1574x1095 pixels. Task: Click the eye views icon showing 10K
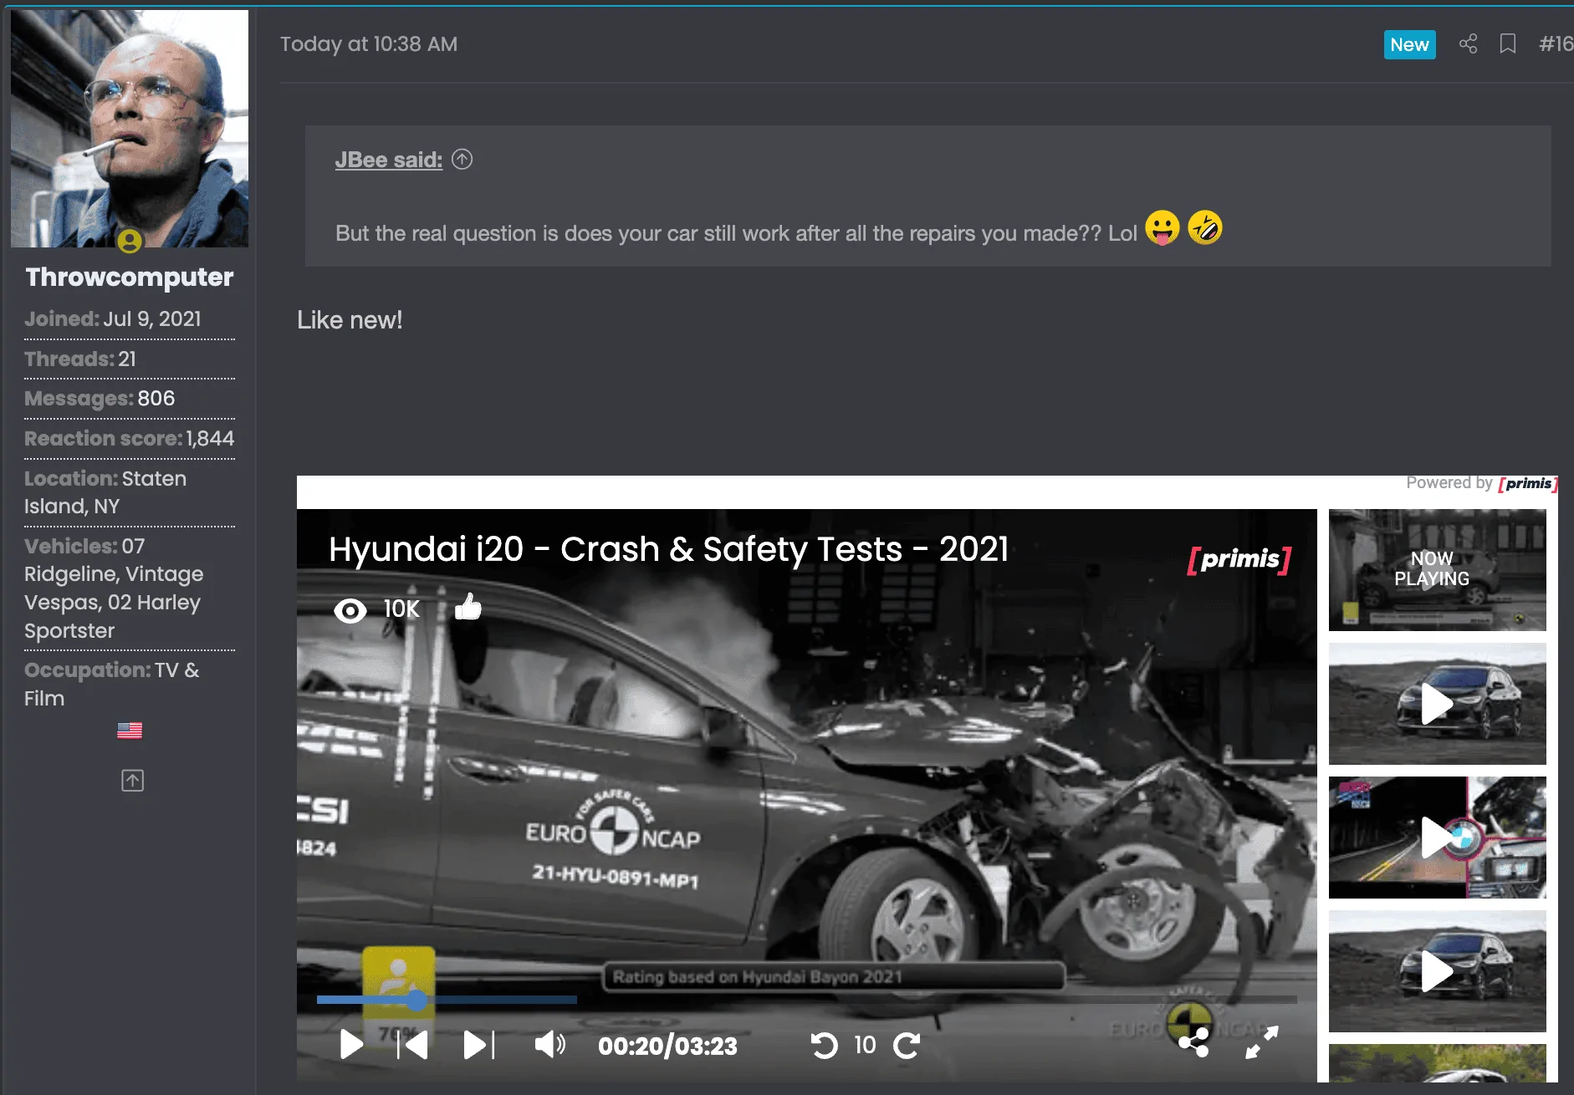(350, 610)
